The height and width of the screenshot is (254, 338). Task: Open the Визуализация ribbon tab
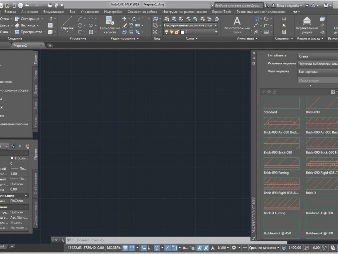tap(54, 12)
